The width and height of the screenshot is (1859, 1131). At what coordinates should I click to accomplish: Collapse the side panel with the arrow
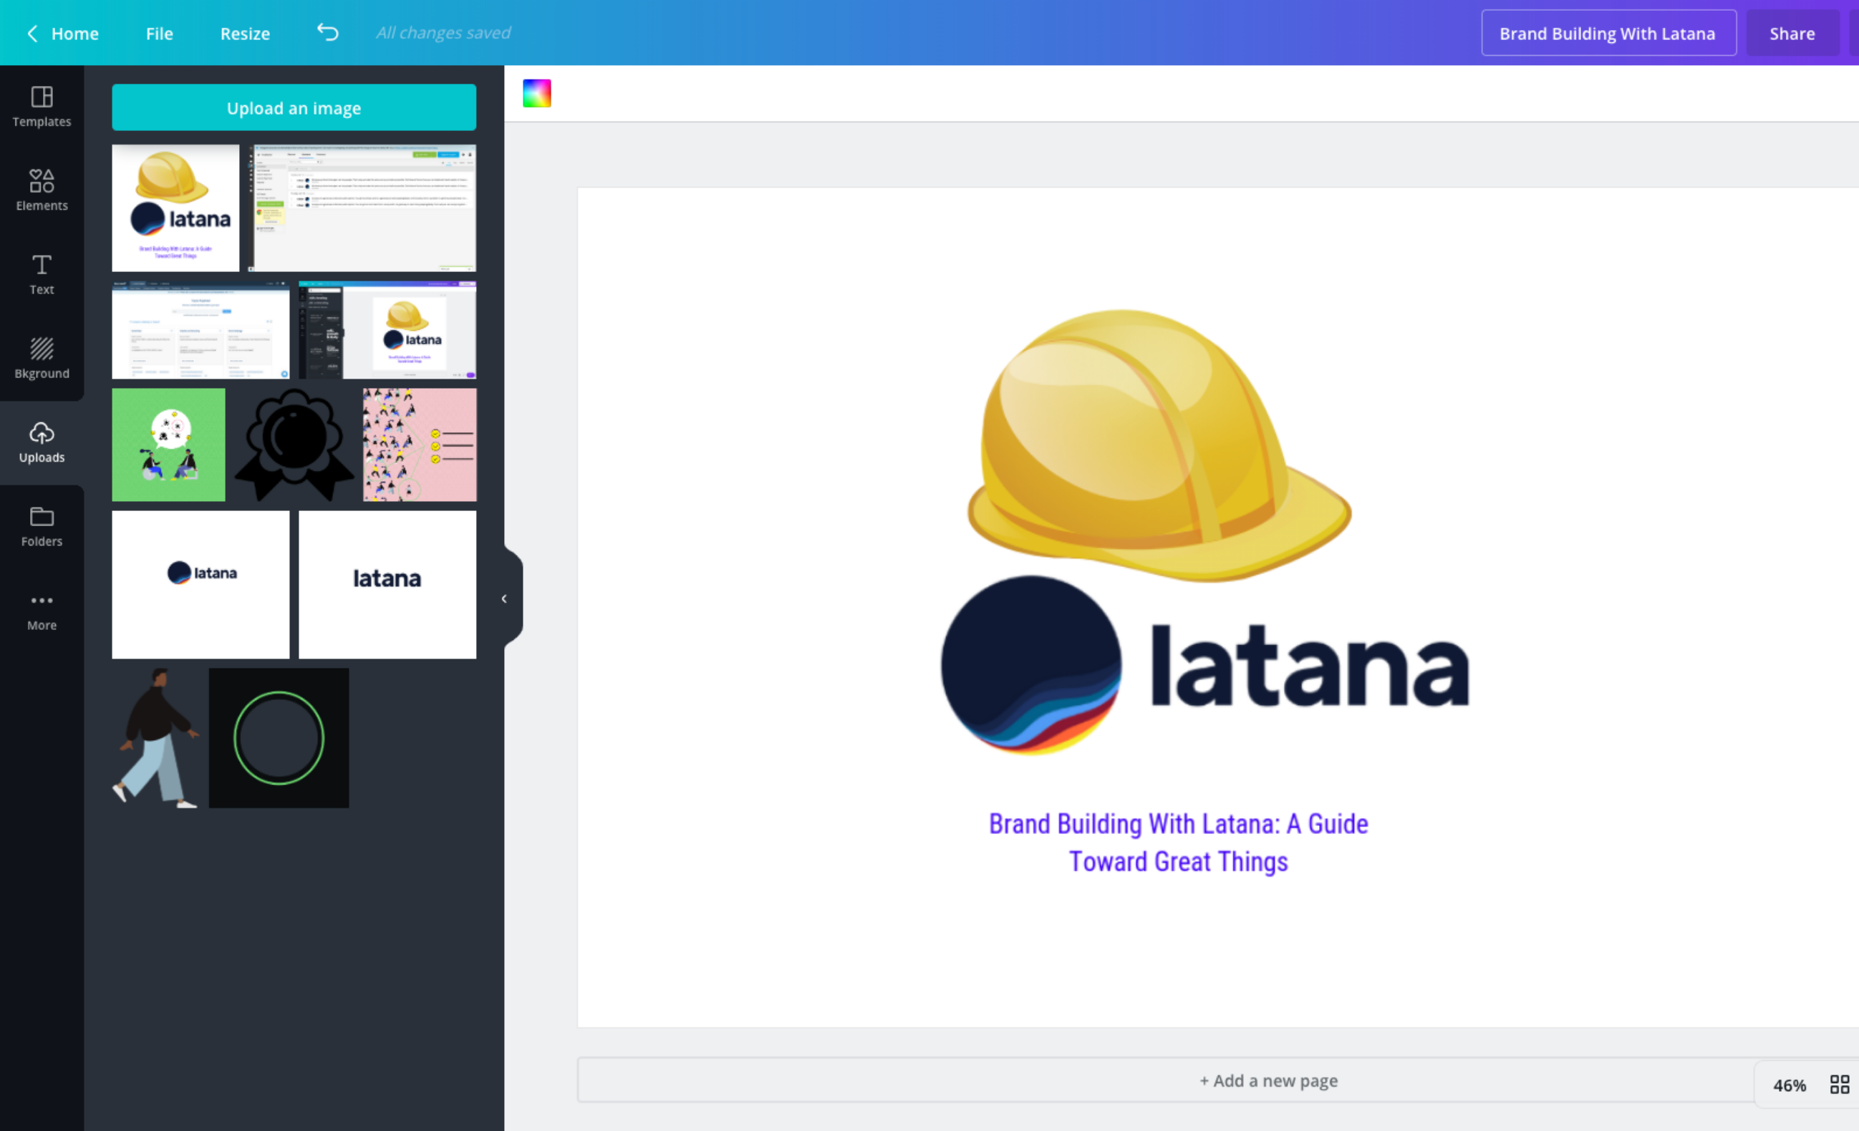[504, 598]
